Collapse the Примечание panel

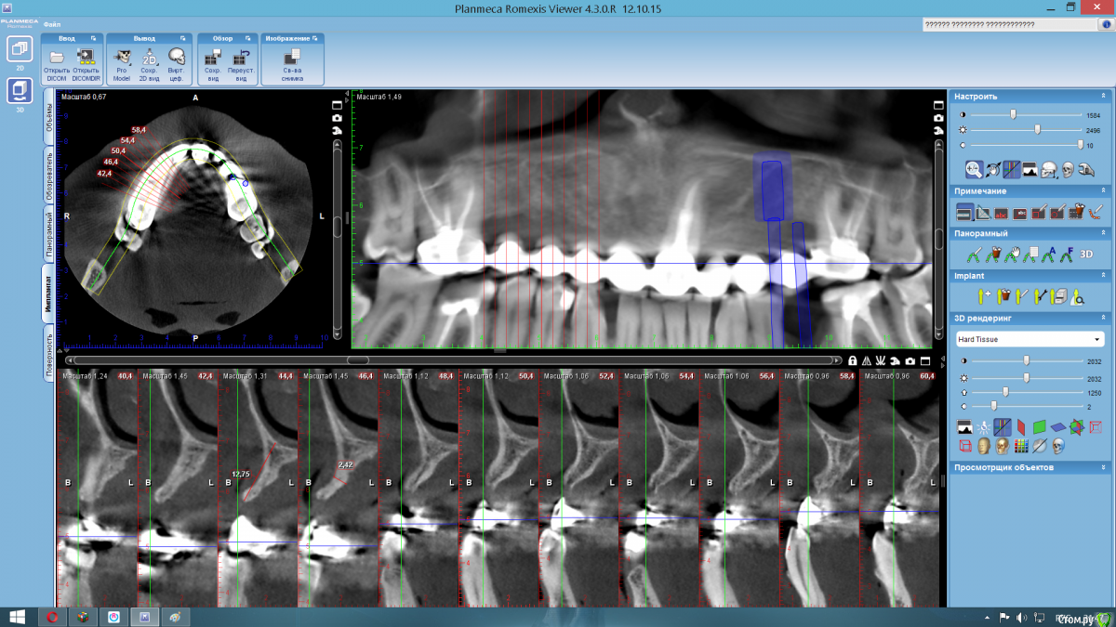[x=1104, y=190]
